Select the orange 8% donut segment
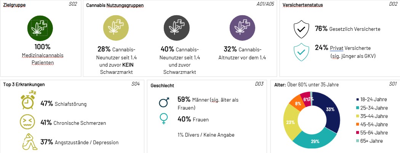 click(x=297, y=102)
